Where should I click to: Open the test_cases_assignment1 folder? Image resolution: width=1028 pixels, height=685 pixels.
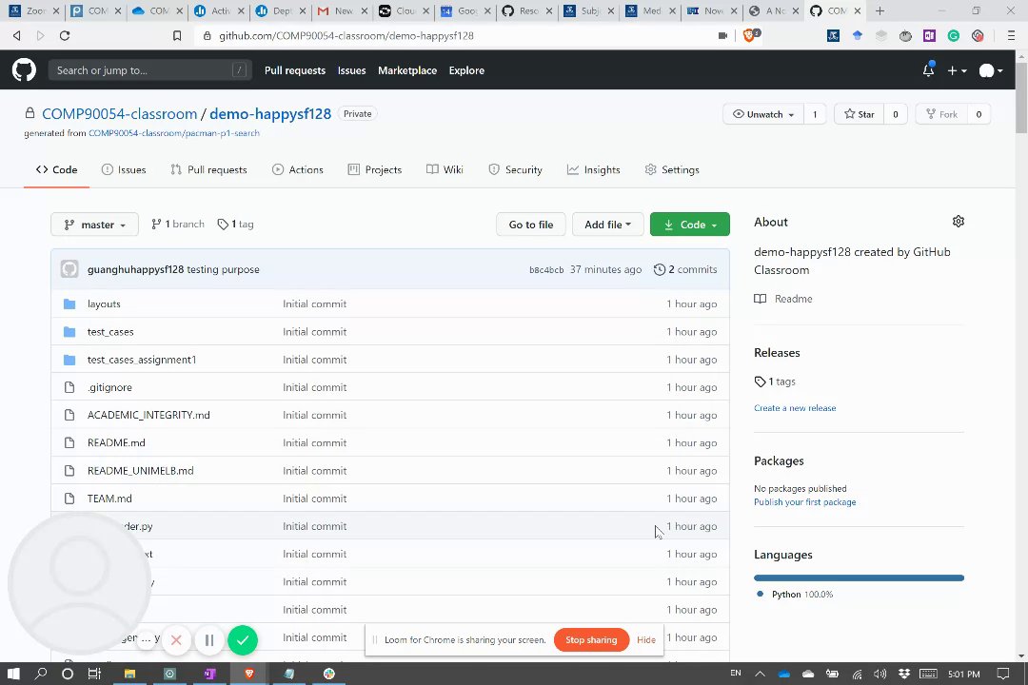point(142,360)
